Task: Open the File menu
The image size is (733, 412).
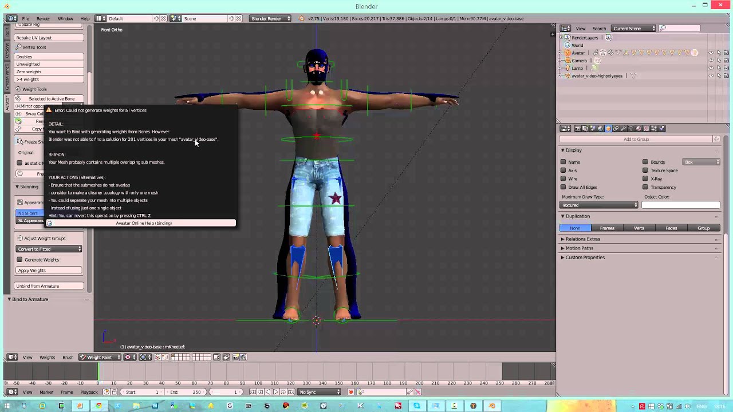Action: pos(26,18)
